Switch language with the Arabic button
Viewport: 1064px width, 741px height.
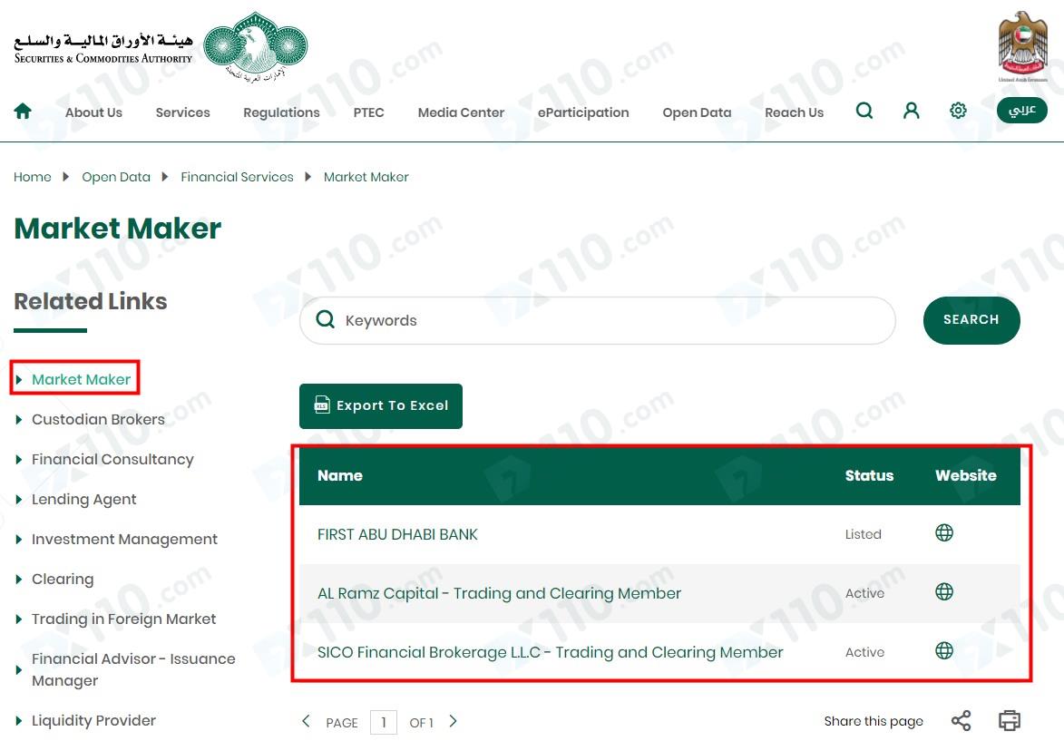pyautogui.click(x=1021, y=110)
